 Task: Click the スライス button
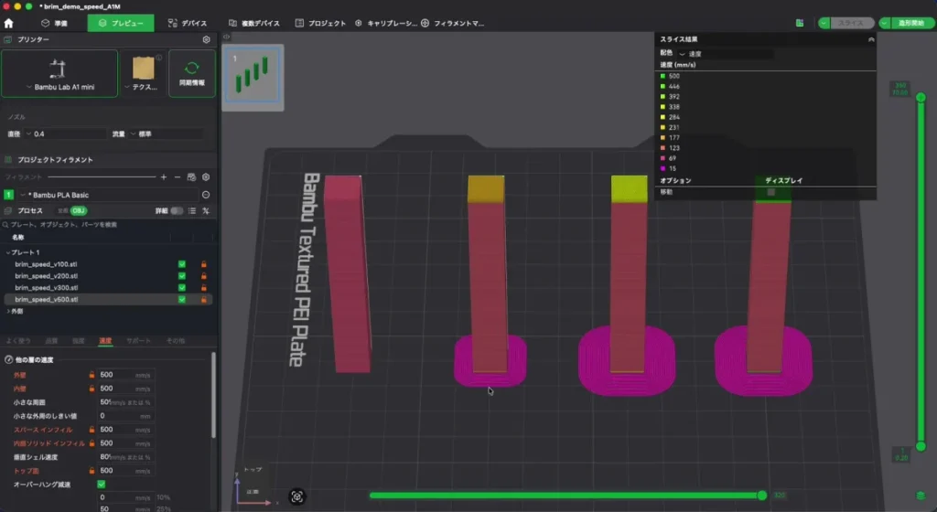[852, 23]
